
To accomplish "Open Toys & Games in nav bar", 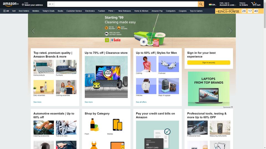I will [196, 11].
